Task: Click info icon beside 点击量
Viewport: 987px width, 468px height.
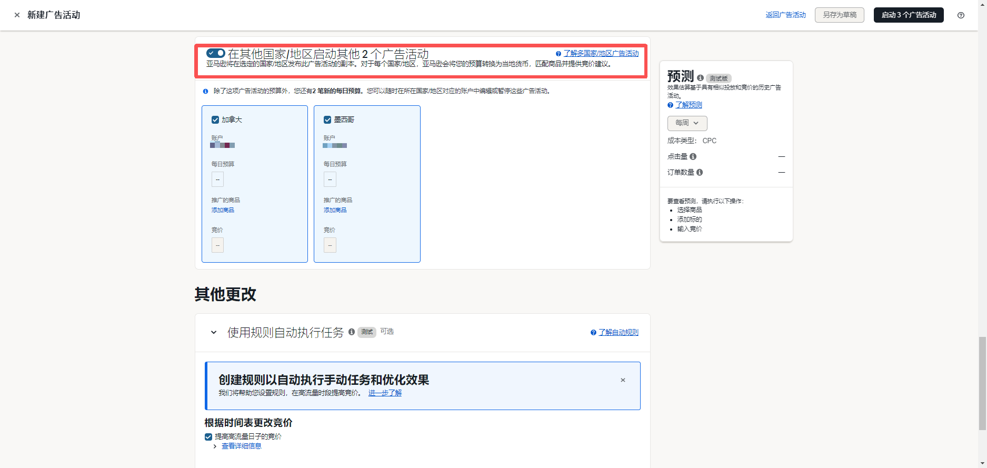Action: pos(693,156)
